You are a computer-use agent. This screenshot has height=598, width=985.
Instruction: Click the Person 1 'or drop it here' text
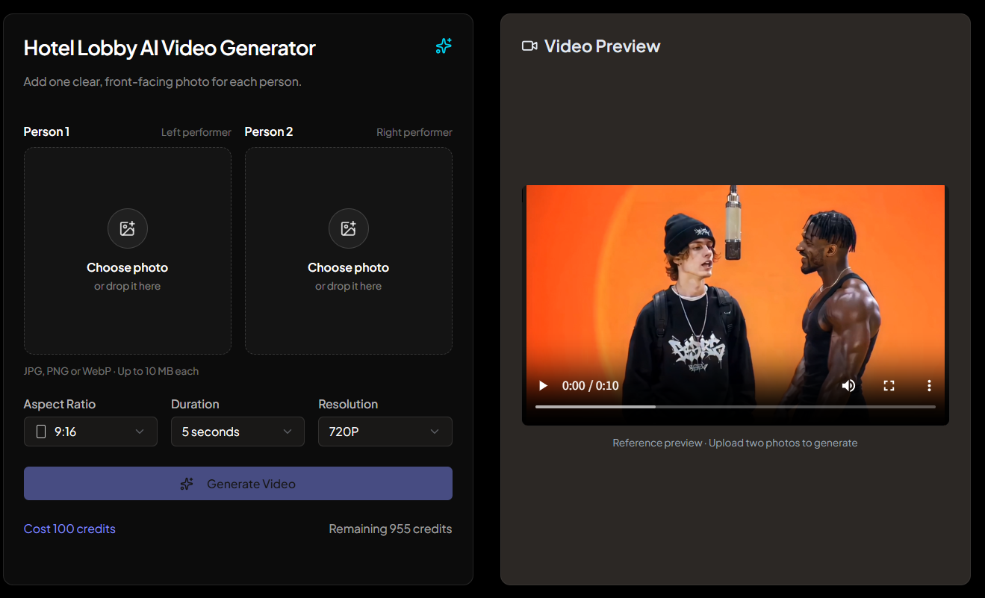(128, 287)
